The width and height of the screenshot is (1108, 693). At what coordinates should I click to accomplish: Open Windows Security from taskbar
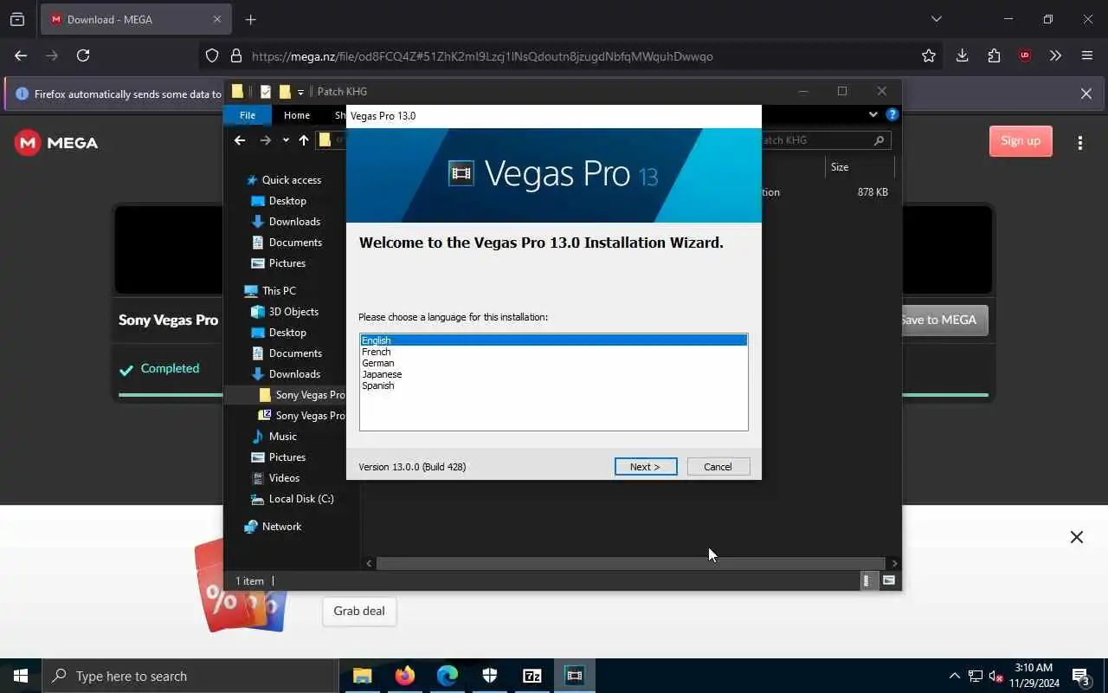click(490, 676)
